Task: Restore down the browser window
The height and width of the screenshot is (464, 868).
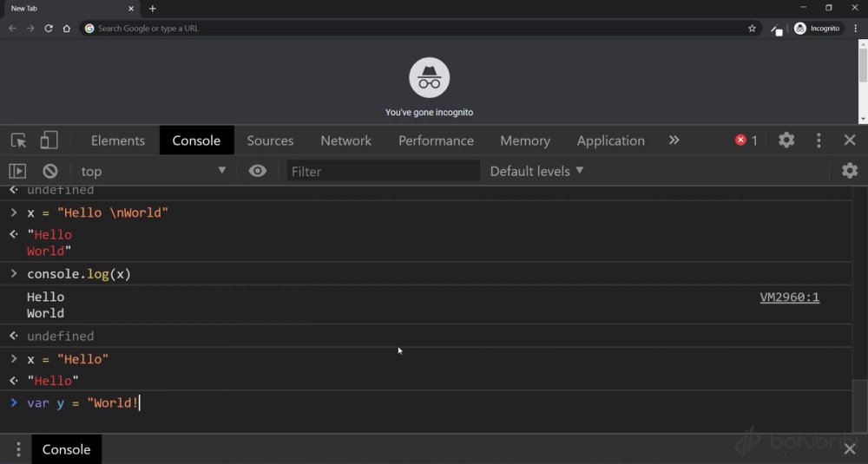Action: (829, 8)
